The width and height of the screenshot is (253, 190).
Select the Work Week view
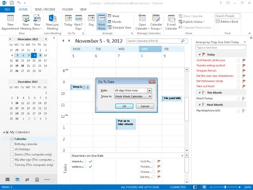pyautogui.click(x=102, y=22)
